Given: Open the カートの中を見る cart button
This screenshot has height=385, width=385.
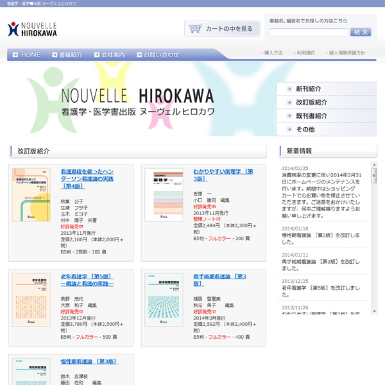Looking at the screenshot, I should 222,28.
